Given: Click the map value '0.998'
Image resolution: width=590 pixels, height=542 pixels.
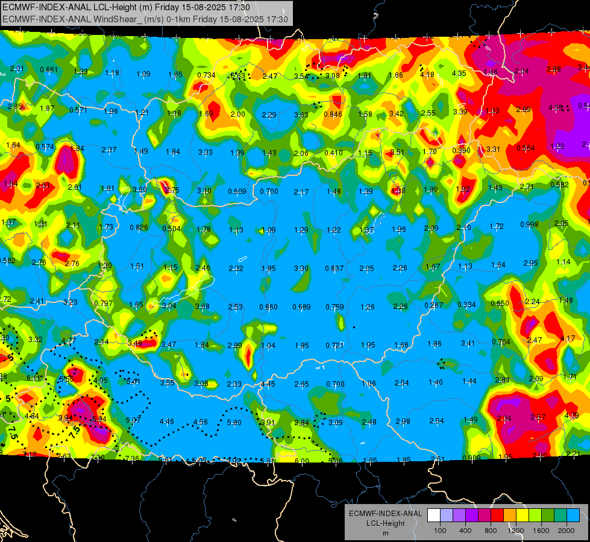Looking at the screenshot, I should (529, 225).
